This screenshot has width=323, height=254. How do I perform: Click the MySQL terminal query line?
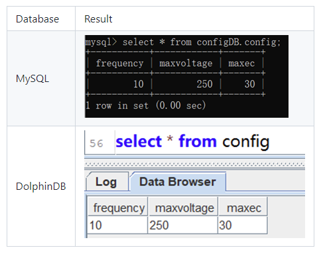coord(183,42)
